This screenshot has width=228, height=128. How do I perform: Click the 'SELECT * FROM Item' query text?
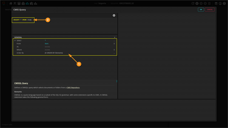pos(23,20)
